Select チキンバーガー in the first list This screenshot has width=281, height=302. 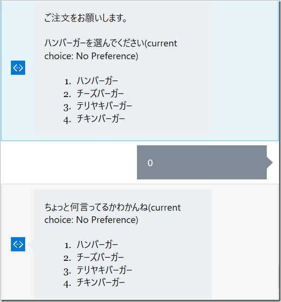coord(100,119)
